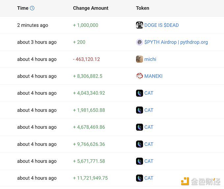Open the michi token link
Screen dimensions: 224x189
(150, 59)
